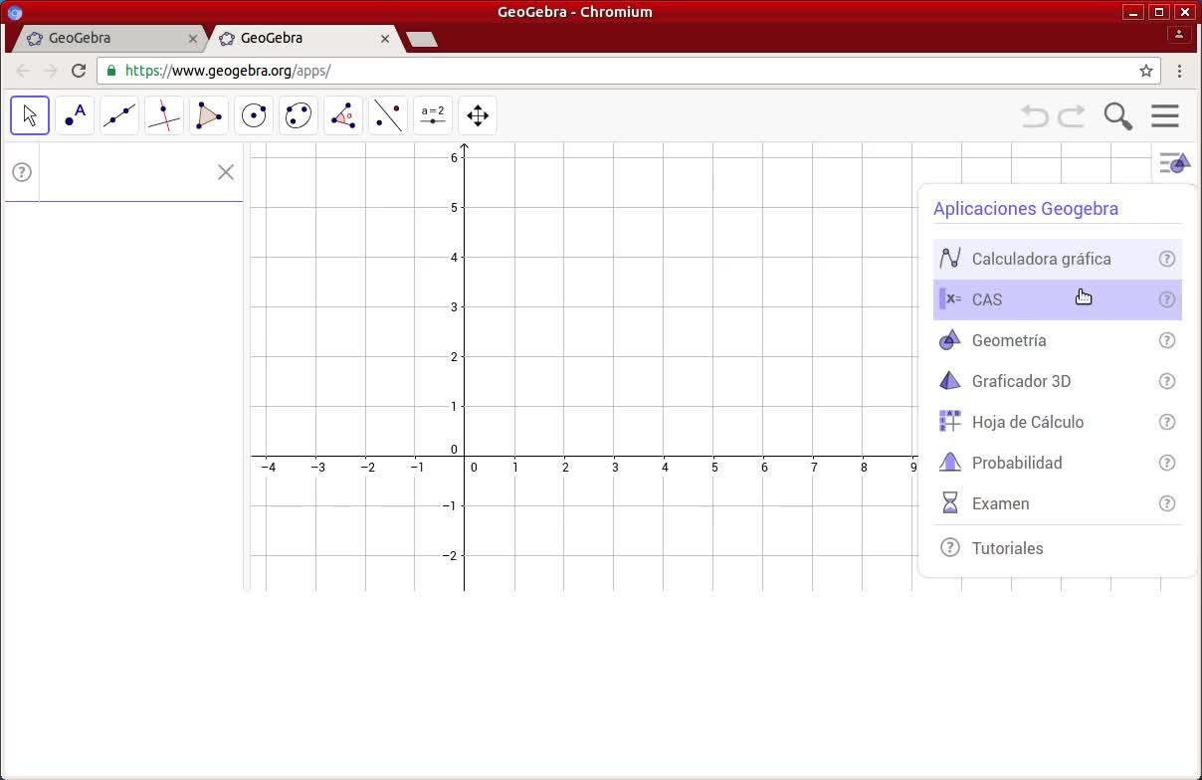1202x780 pixels.
Task: Clear the algebra input row with X
Action: [226, 172]
